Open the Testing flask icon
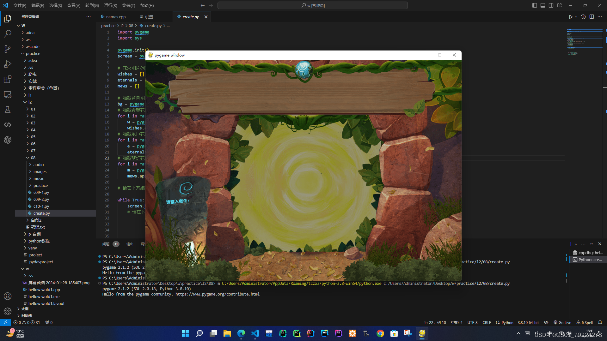Viewport: 607px width, 341px height. point(8,110)
